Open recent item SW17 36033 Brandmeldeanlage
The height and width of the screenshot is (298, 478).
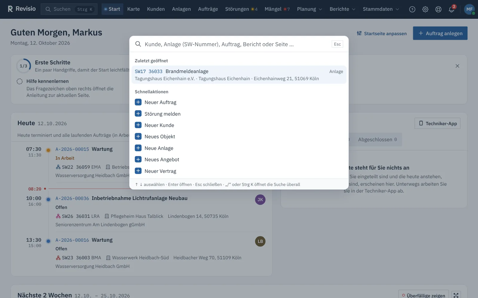pos(239,75)
